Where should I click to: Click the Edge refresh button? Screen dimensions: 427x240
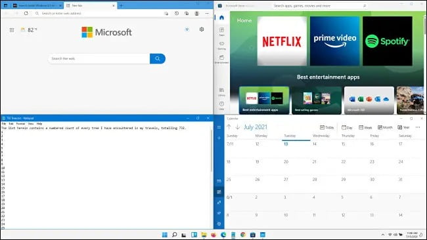click(x=26, y=13)
